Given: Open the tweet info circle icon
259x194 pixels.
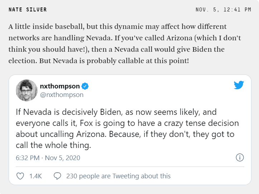Looking at the screenshot, I should click(x=240, y=157).
